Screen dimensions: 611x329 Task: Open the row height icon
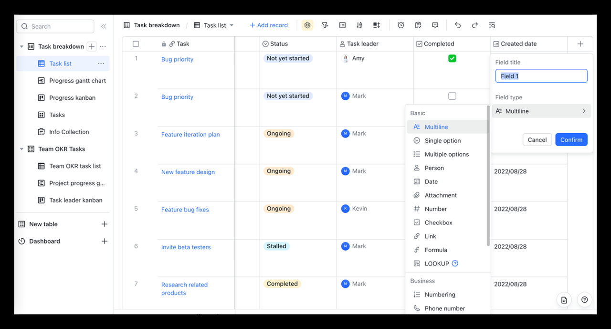(377, 25)
